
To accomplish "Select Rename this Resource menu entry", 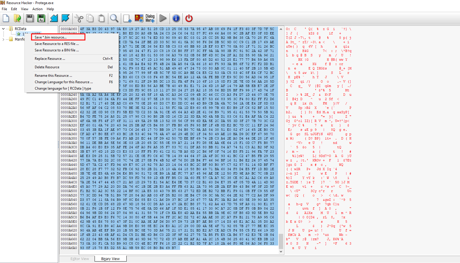I will 72,76.
